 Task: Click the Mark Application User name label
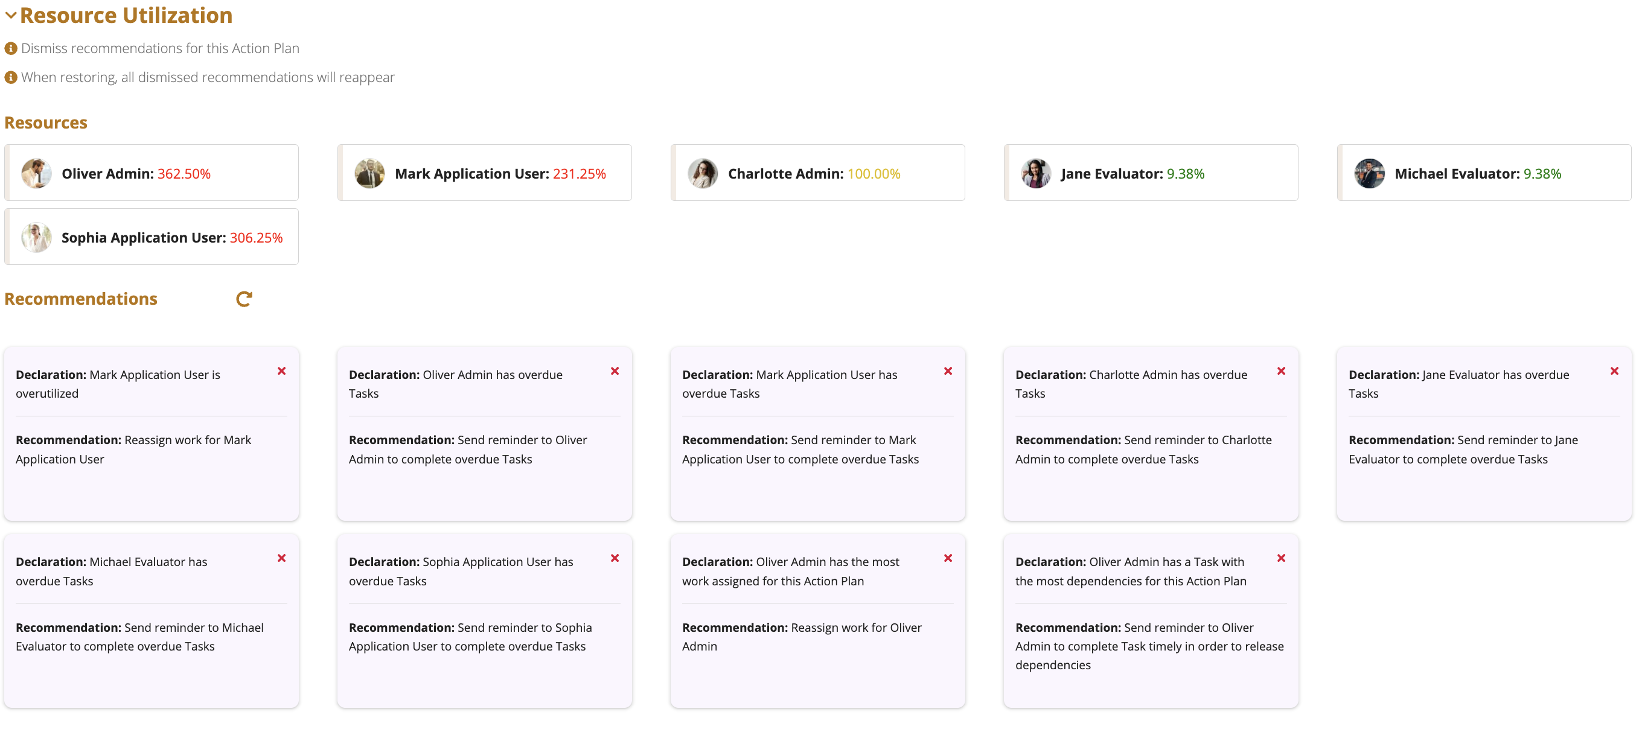(472, 173)
